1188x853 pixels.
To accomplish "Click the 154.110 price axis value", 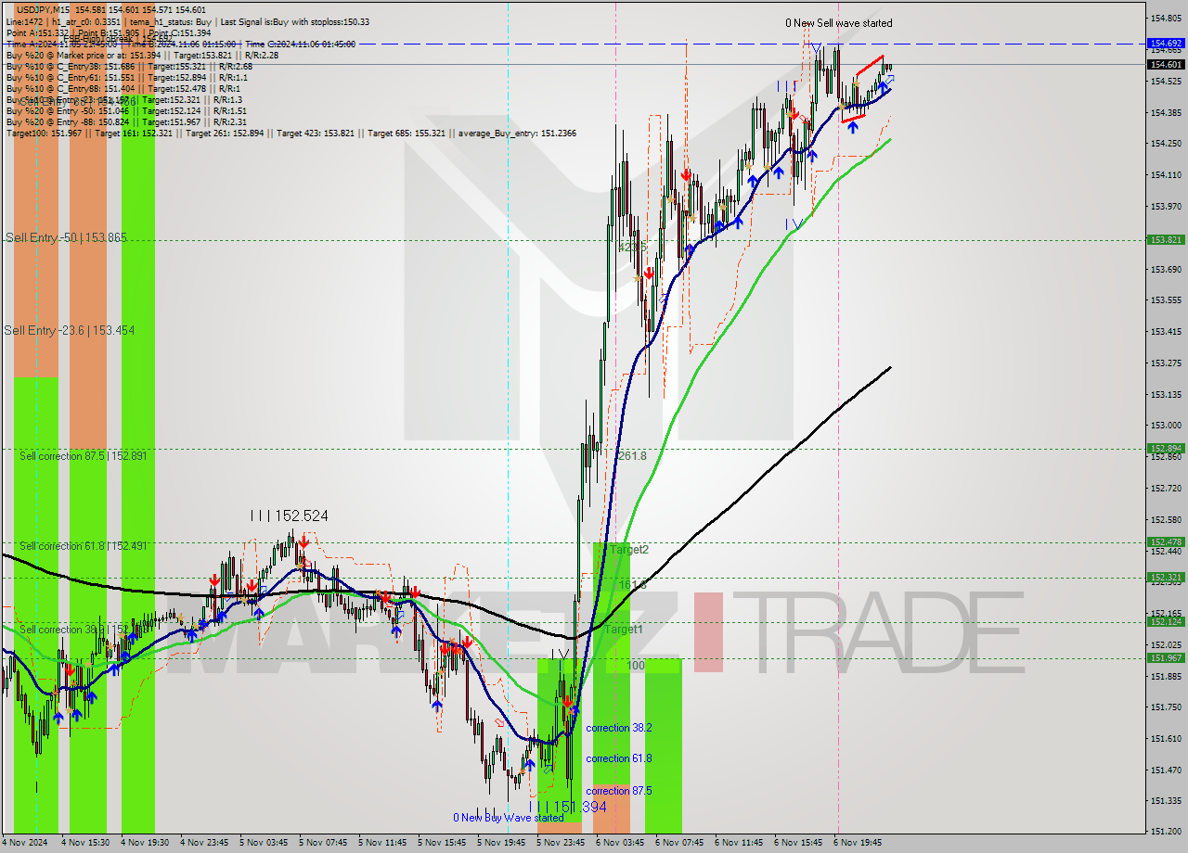I will [x=1166, y=174].
